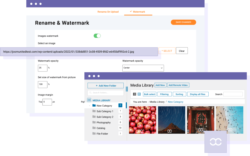Screen dimensions: 250x156
Task: Click the SAVE CHANGES button
Action: click(183, 22)
